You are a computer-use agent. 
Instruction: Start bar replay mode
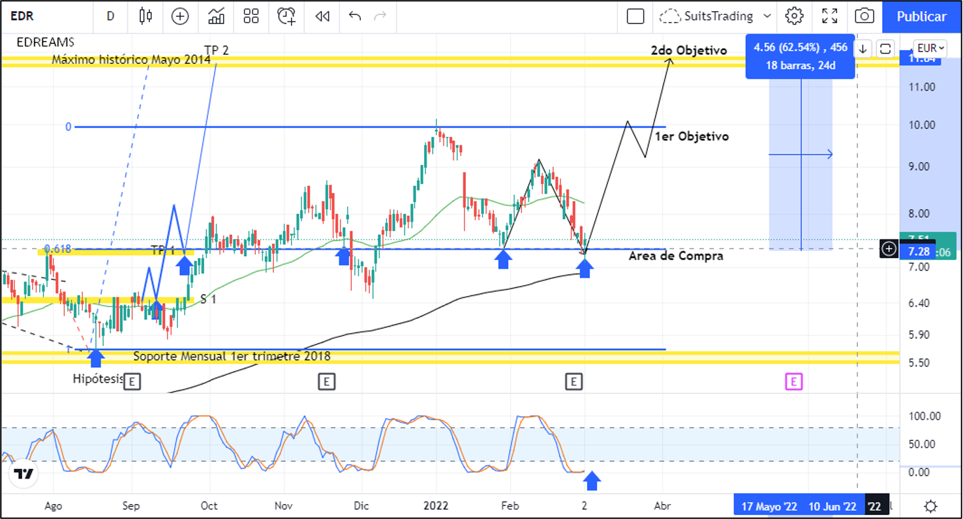pos(322,16)
